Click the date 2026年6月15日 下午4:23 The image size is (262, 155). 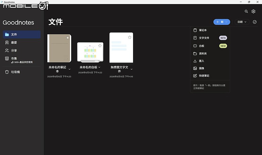click(59, 77)
